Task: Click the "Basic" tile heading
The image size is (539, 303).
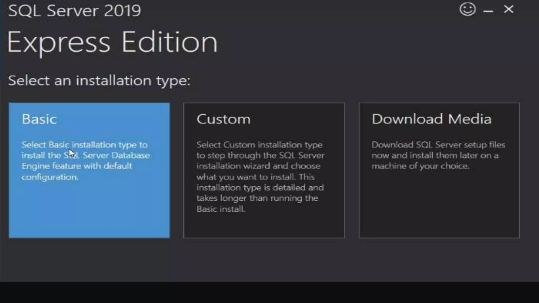Action: coord(39,119)
